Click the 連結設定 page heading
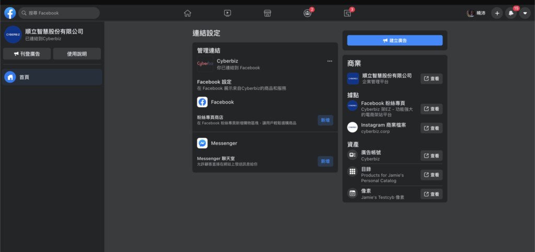 (x=206, y=33)
